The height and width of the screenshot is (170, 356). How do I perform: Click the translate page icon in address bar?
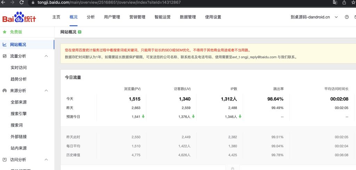334,2
